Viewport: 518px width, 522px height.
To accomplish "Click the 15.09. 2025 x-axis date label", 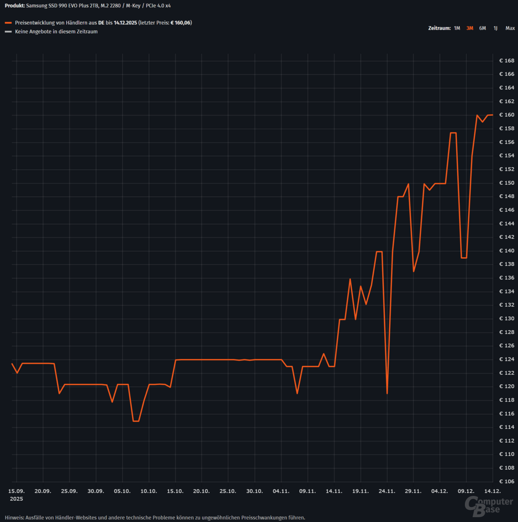I will [x=16, y=494].
